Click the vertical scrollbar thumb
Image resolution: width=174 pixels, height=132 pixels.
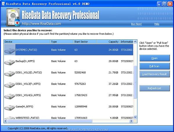[135, 82]
